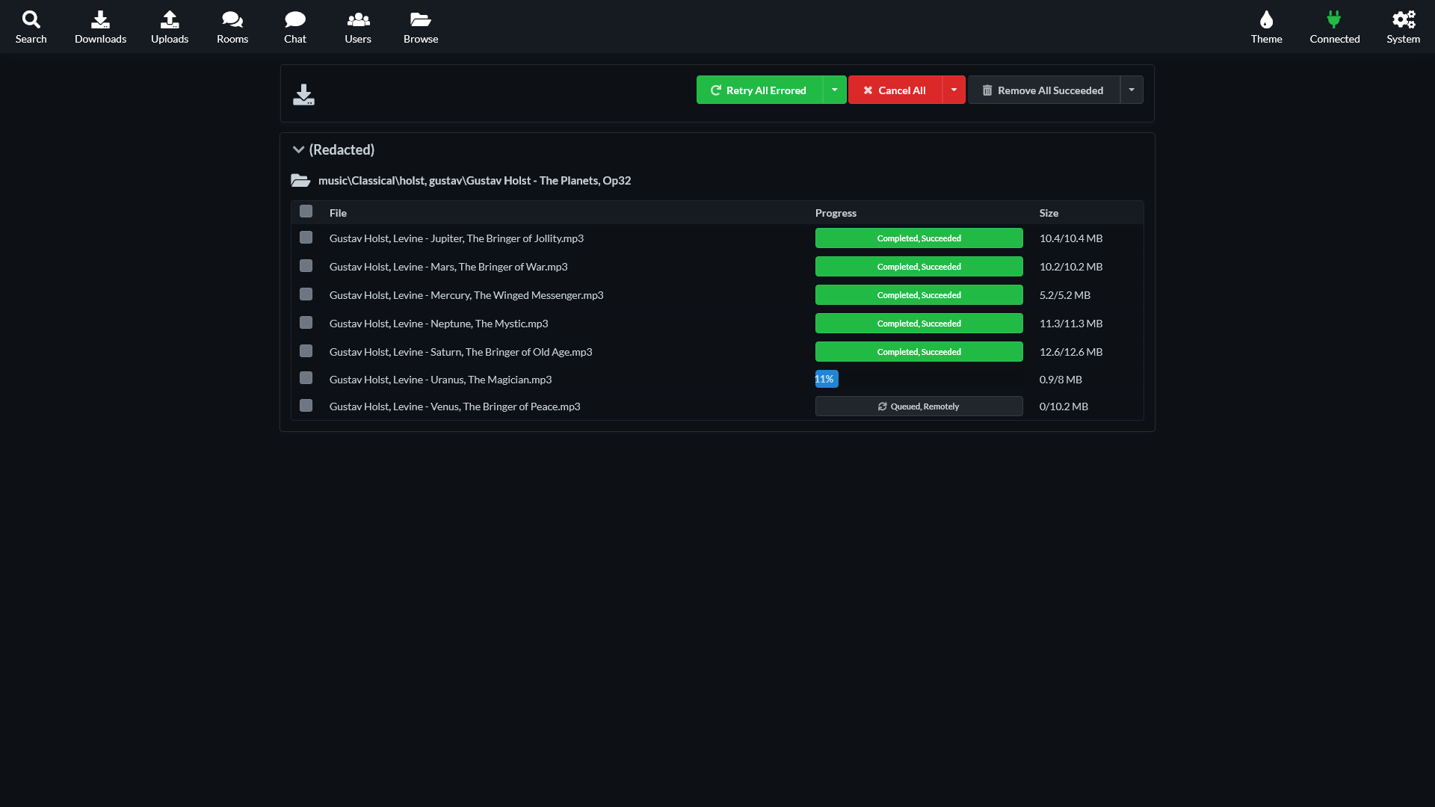Screen dimensions: 1435x807
Task: Open the dropdown arrow next to Cancel All
Action: tap(954, 90)
